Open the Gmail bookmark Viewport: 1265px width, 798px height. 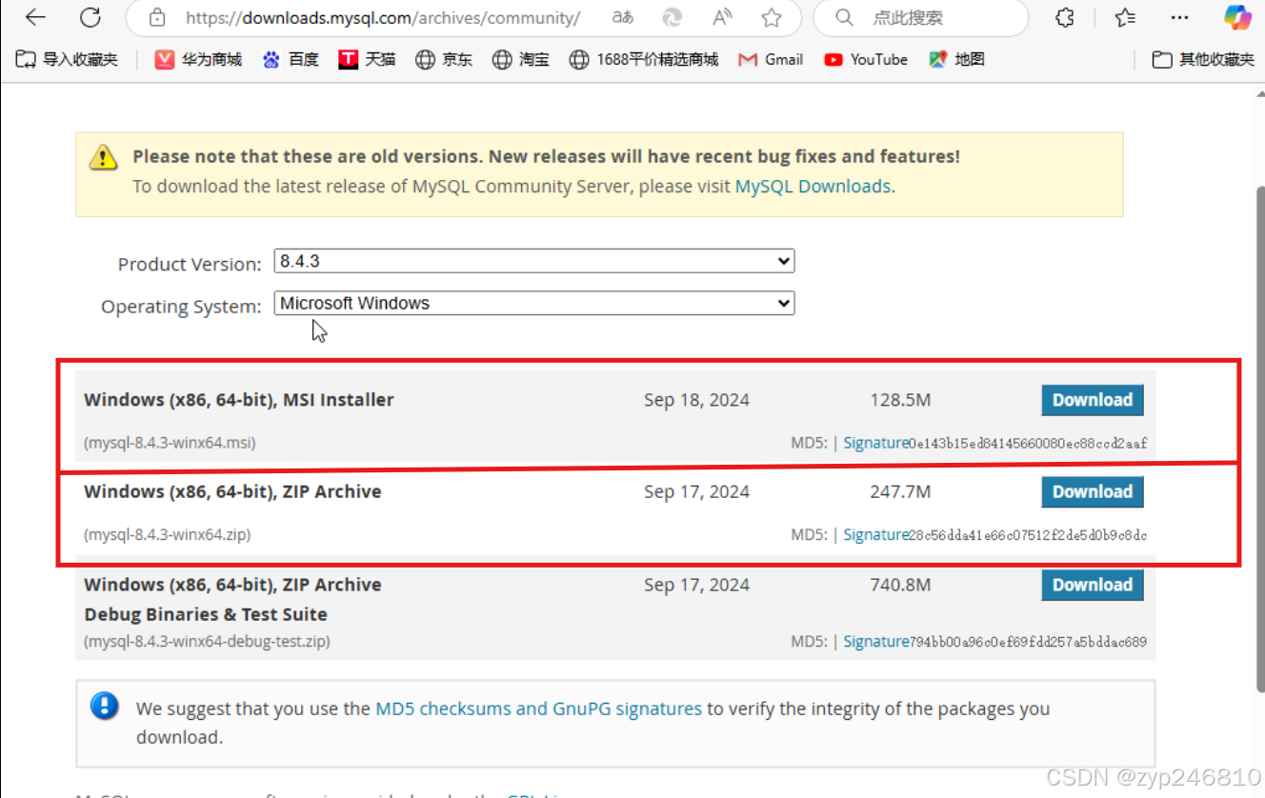(x=771, y=59)
